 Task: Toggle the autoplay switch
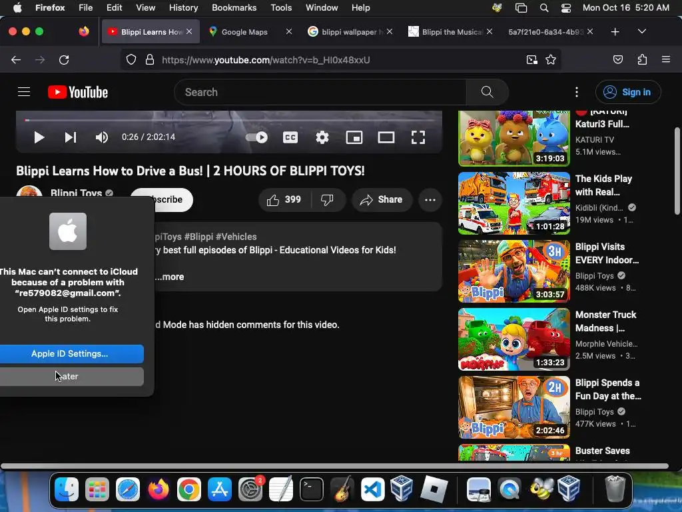click(256, 137)
